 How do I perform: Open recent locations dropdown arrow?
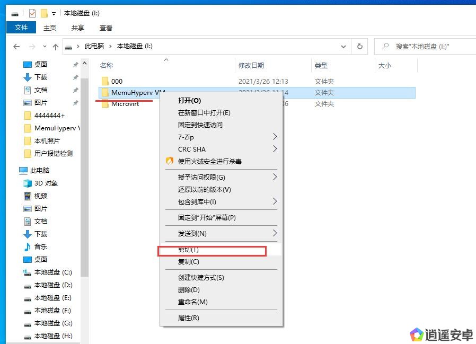(x=45, y=47)
